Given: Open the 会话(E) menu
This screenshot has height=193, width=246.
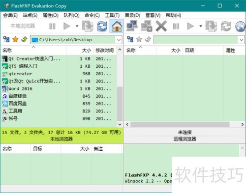Looking at the screenshot, I should (x=10, y=15).
